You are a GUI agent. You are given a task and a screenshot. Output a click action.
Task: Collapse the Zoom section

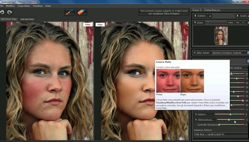199,22
